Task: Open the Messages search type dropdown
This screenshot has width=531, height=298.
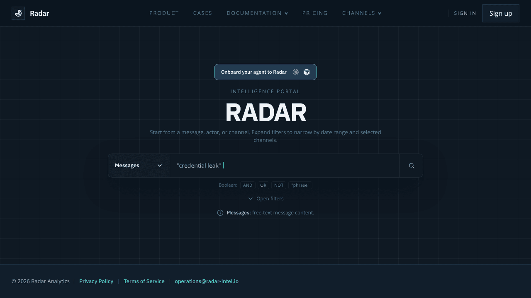Action: [x=139, y=166]
